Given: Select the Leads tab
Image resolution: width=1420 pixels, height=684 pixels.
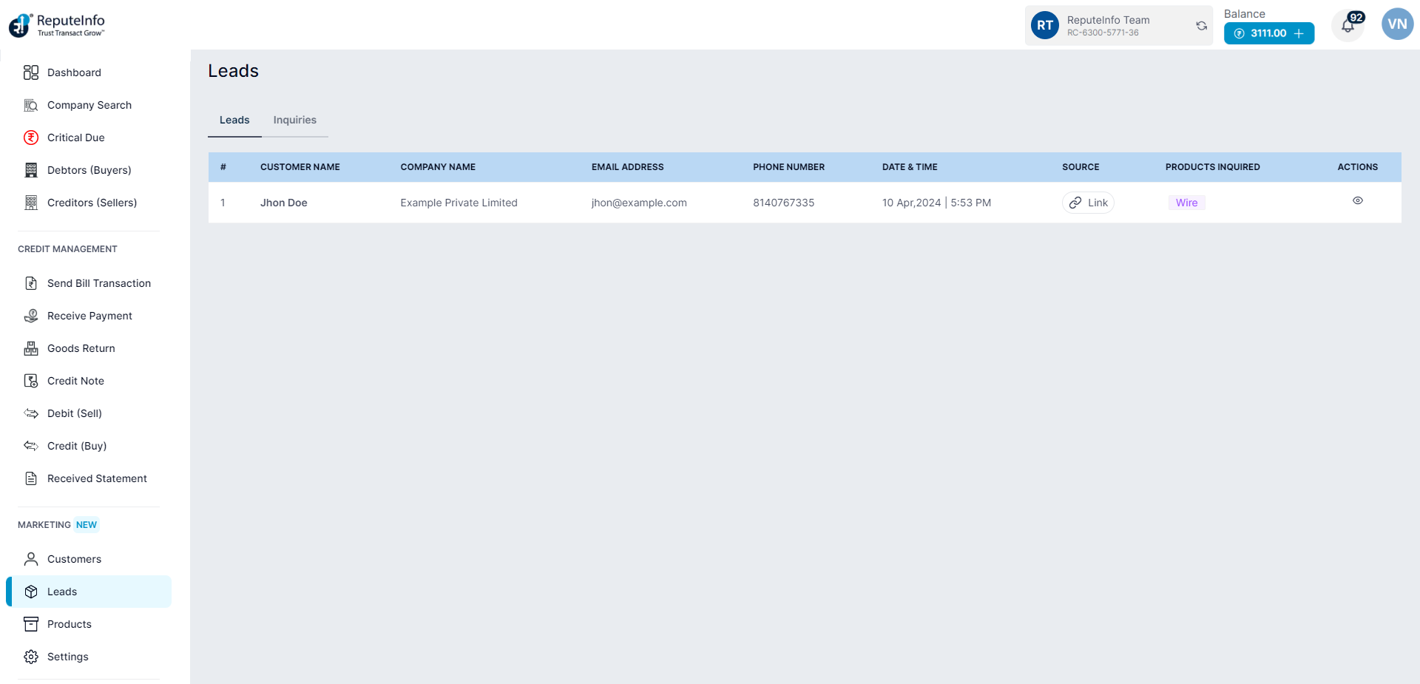Looking at the screenshot, I should coord(234,120).
